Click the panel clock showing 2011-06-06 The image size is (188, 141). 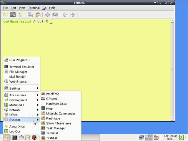[170, 137]
